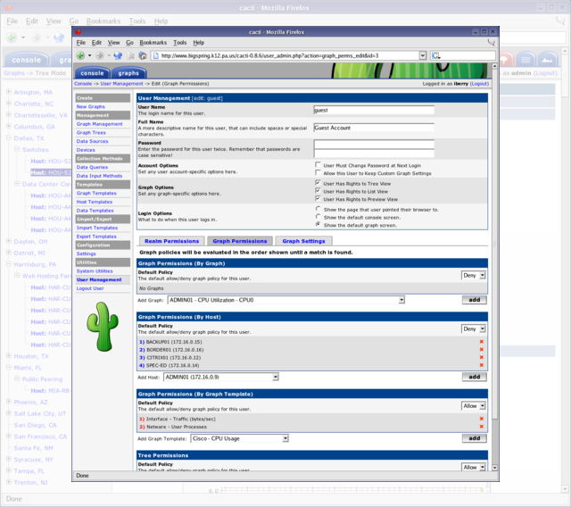Open the Add Graph dropdown showing ADMIN01 - CPU Utilization

(x=286, y=300)
